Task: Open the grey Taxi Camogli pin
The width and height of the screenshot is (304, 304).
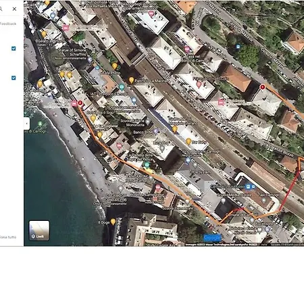Action: tap(263, 200)
